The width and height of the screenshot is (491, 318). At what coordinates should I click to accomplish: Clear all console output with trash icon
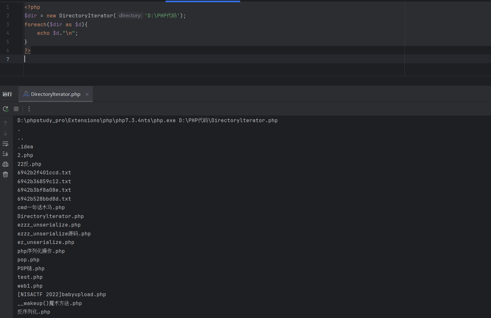5,174
